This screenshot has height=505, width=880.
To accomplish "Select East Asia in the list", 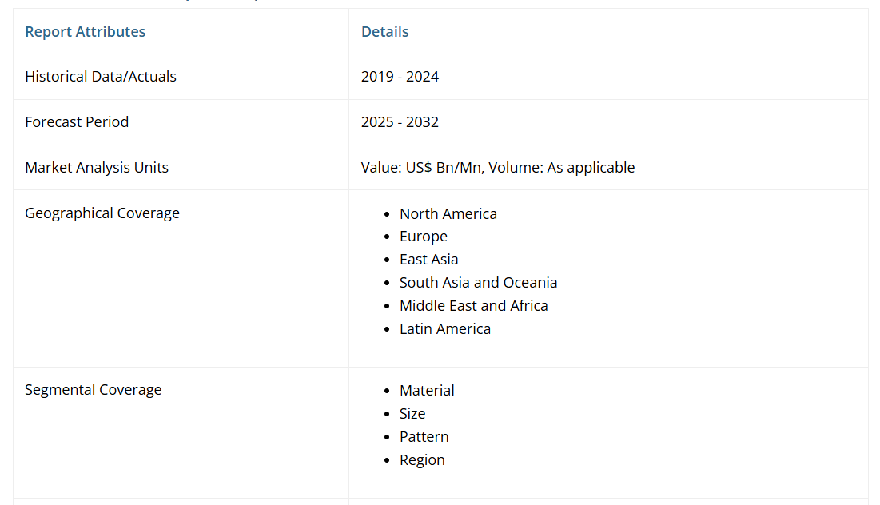I will pos(428,260).
